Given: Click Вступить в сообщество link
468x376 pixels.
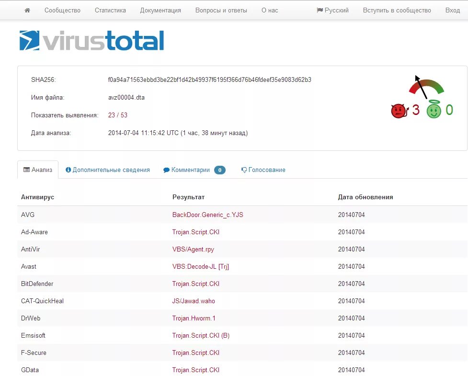Looking at the screenshot, I should tap(397, 10).
